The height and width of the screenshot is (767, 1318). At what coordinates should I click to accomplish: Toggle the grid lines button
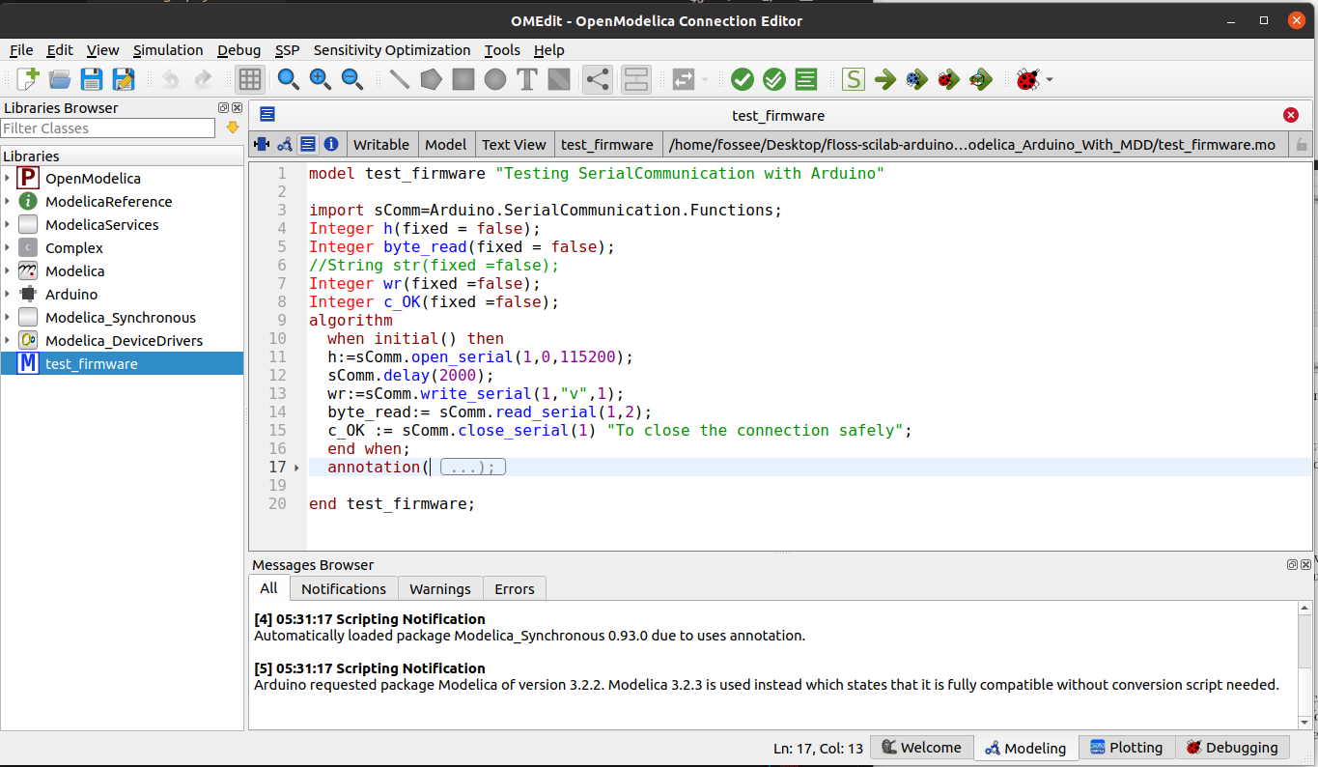pyautogui.click(x=250, y=79)
